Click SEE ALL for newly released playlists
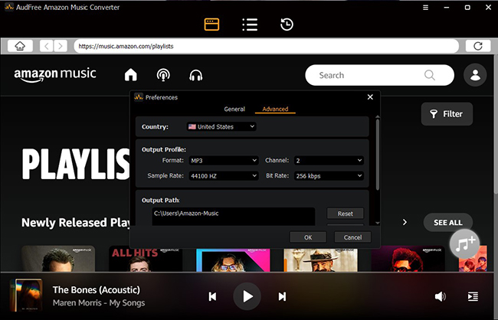The height and width of the screenshot is (320, 498). tap(448, 223)
